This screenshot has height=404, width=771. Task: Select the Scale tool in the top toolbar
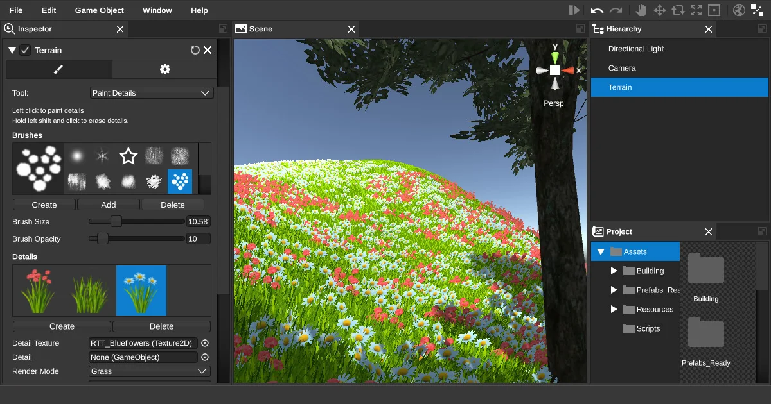(x=695, y=10)
